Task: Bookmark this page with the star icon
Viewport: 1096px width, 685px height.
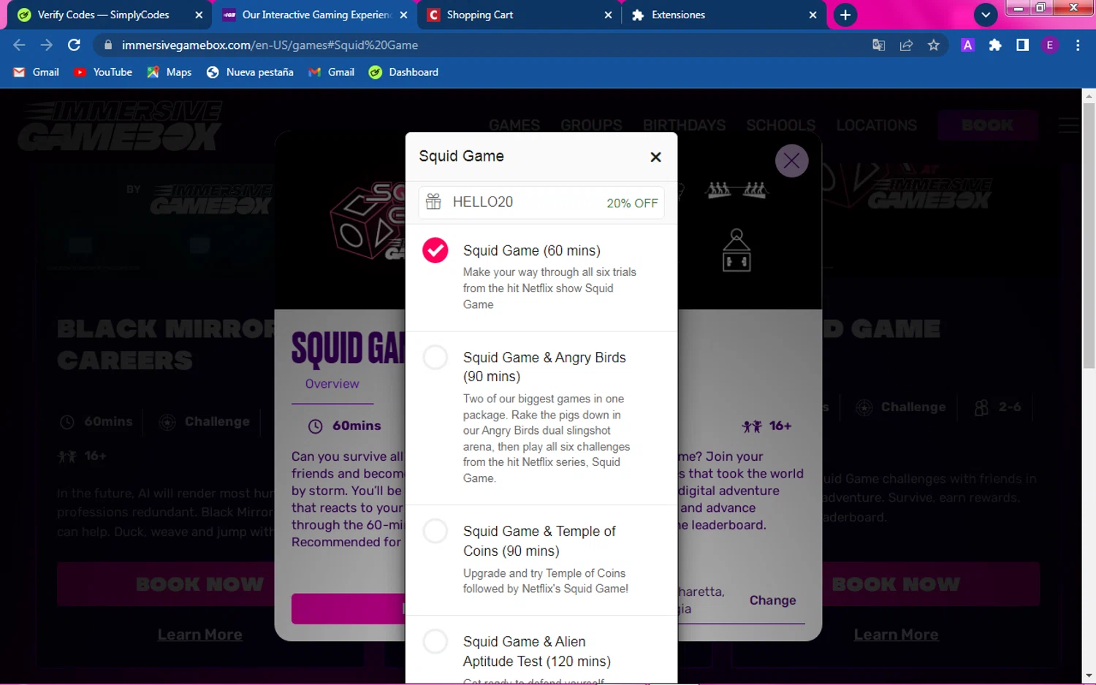Action: click(x=933, y=45)
